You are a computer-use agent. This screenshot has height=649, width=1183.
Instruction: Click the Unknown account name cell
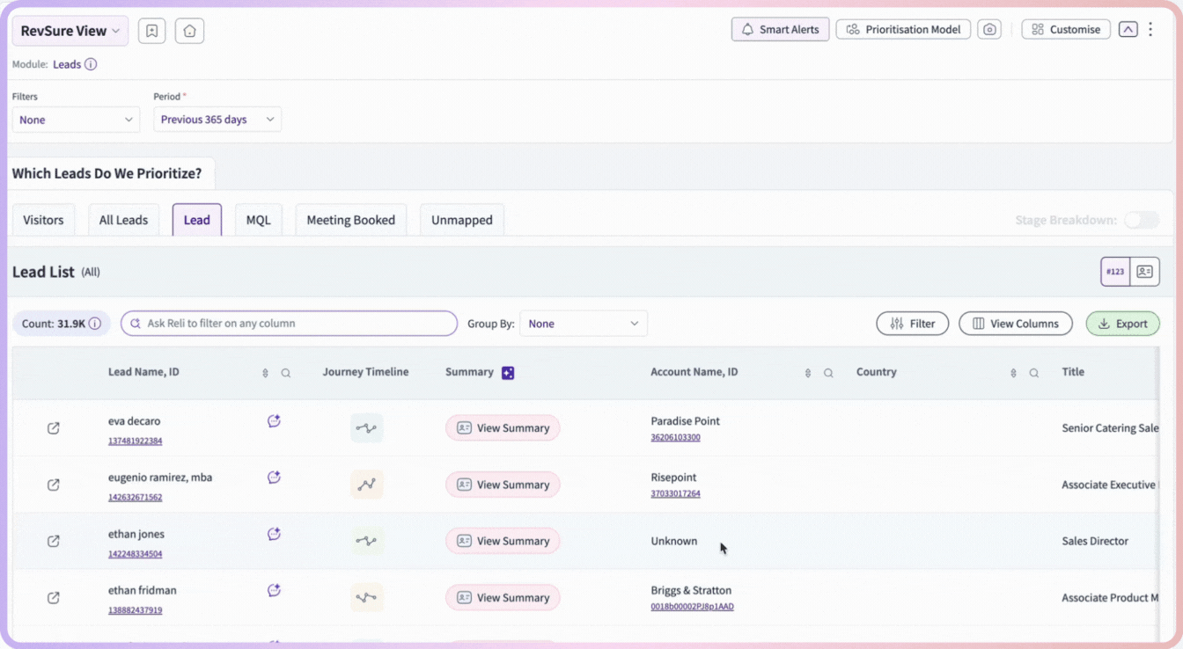(x=674, y=541)
